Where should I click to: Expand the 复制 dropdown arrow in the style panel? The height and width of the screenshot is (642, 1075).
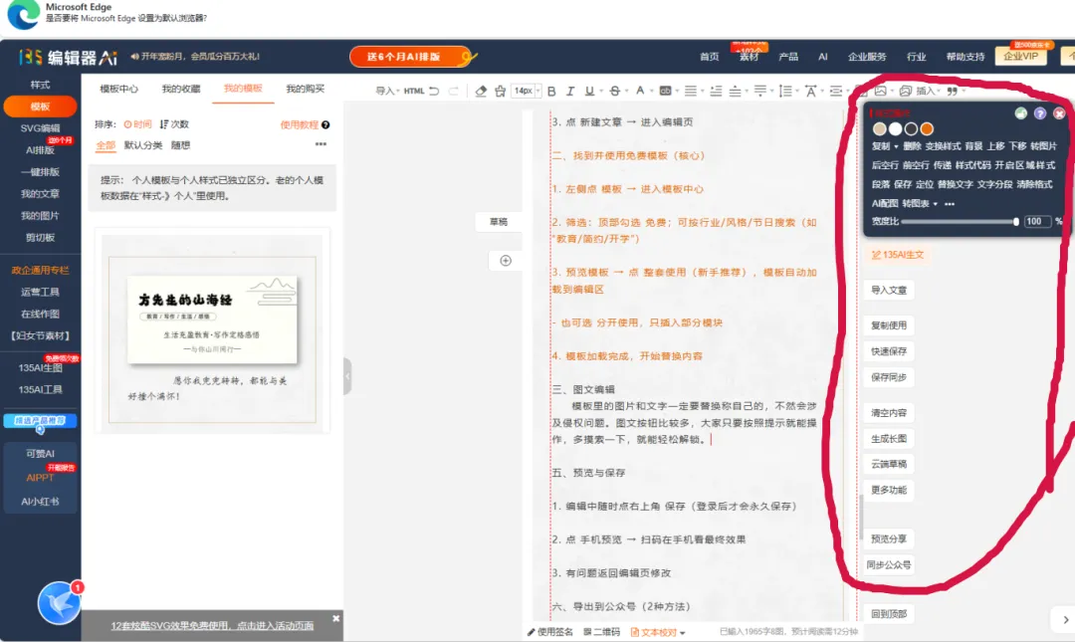(x=896, y=146)
